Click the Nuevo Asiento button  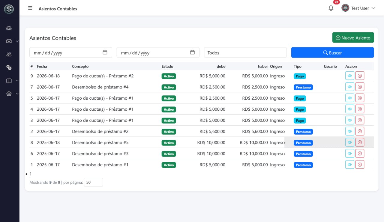353,37
